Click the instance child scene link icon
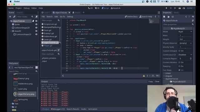The width and height of the screenshot is (200, 112). tap(14, 16)
